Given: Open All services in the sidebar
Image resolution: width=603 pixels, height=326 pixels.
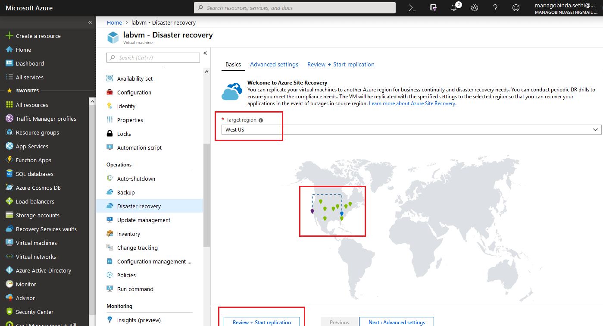Looking at the screenshot, I should 29,77.
